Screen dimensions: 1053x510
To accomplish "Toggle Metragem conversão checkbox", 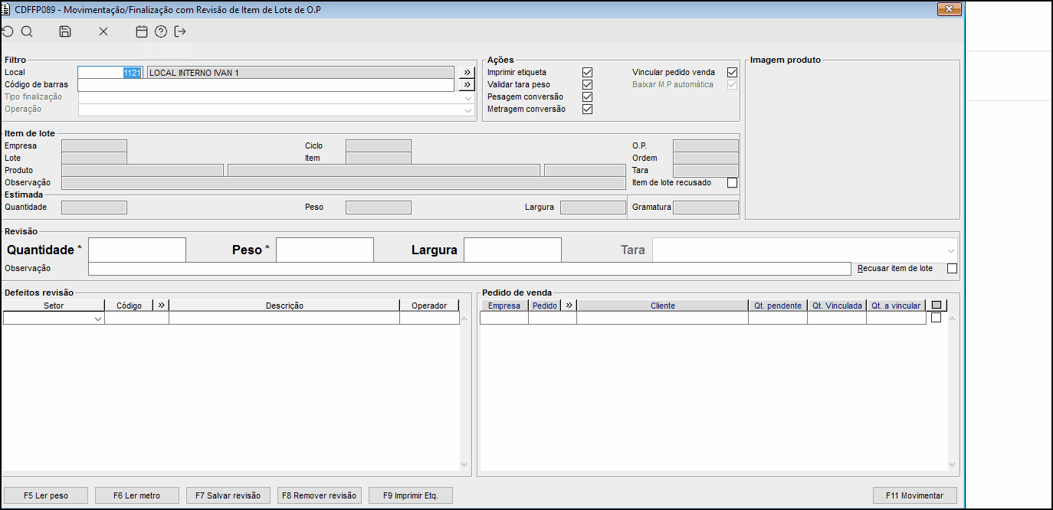I will (x=588, y=109).
